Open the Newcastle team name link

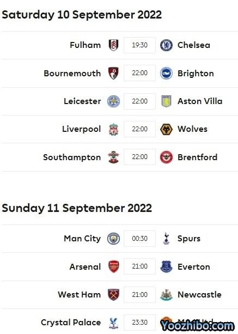[x=199, y=295]
